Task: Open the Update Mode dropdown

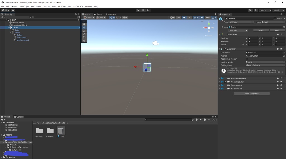Action: [265, 62]
